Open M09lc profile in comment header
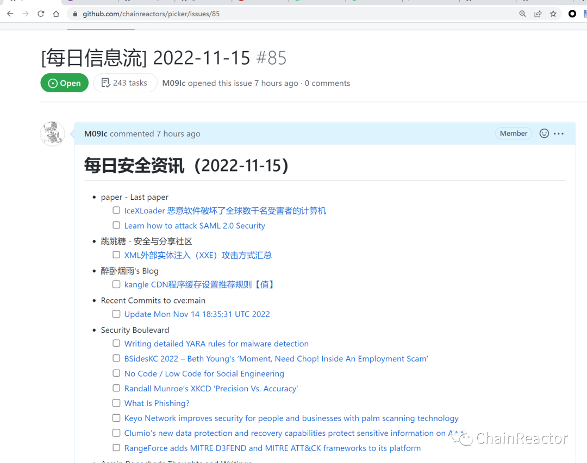 coord(96,134)
